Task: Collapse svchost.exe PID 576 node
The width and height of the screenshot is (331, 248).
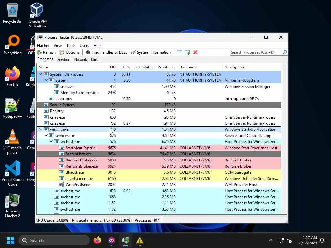Action: coord(51,141)
